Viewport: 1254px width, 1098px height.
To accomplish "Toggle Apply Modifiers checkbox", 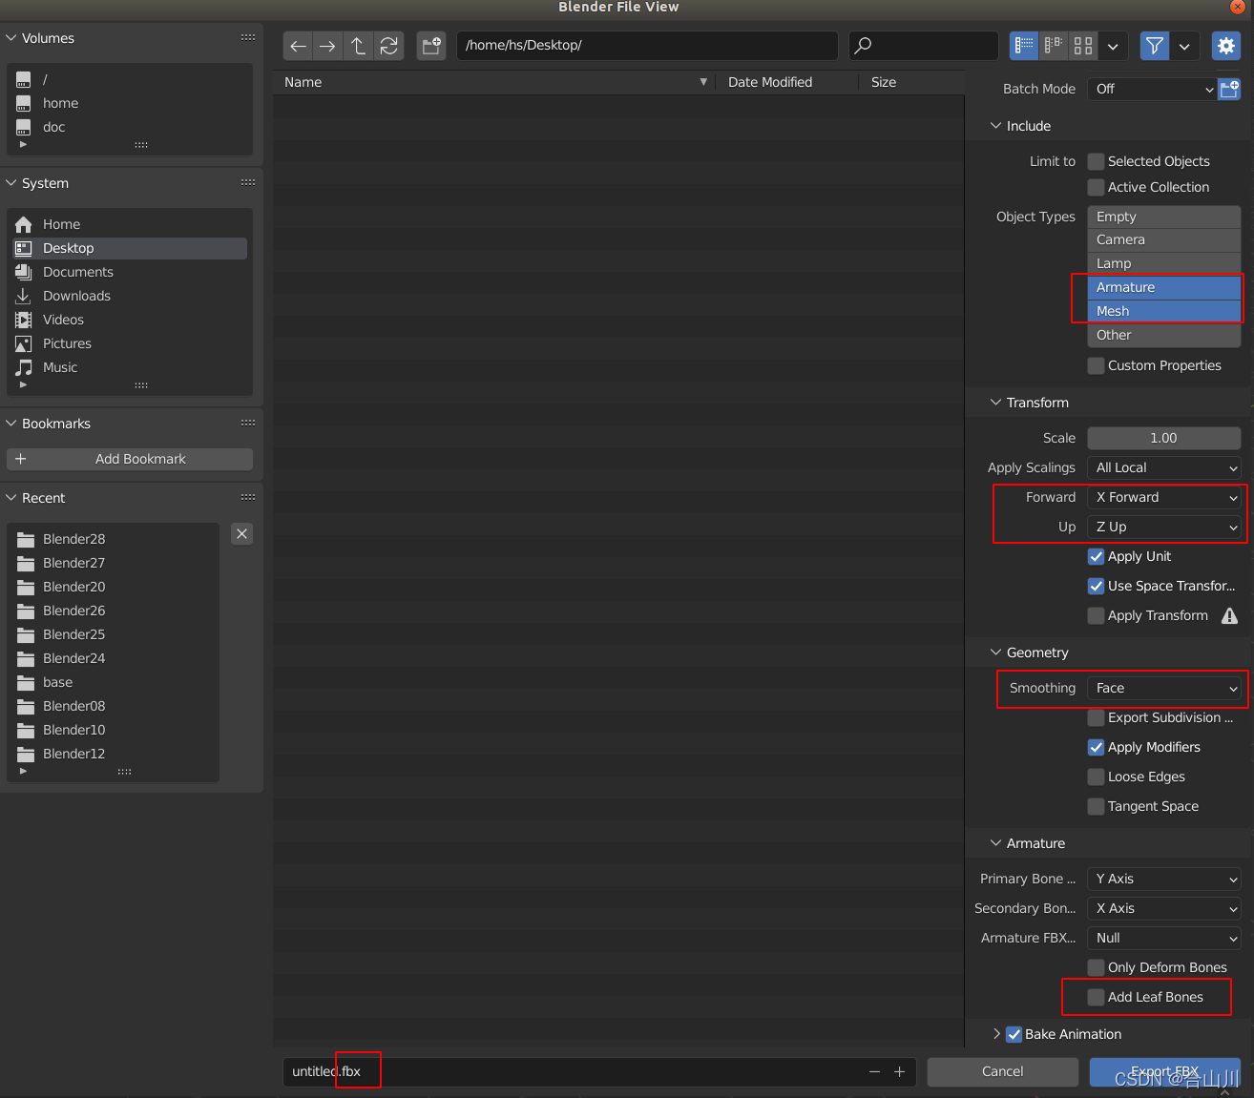I will tap(1096, 748).
